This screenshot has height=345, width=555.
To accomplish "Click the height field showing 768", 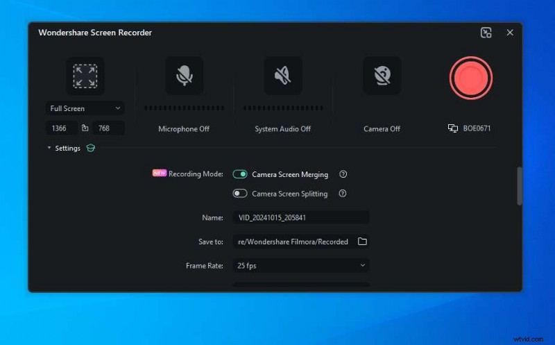I will (108, 128).
